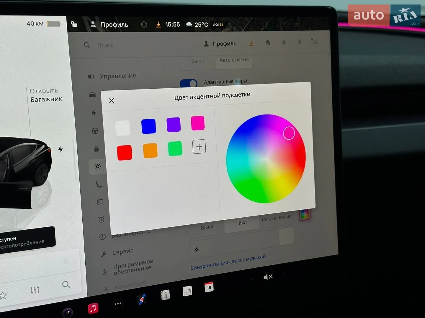The image size is (425, 318).
Task: Select Только ночью lighting option
Action: 276,218
